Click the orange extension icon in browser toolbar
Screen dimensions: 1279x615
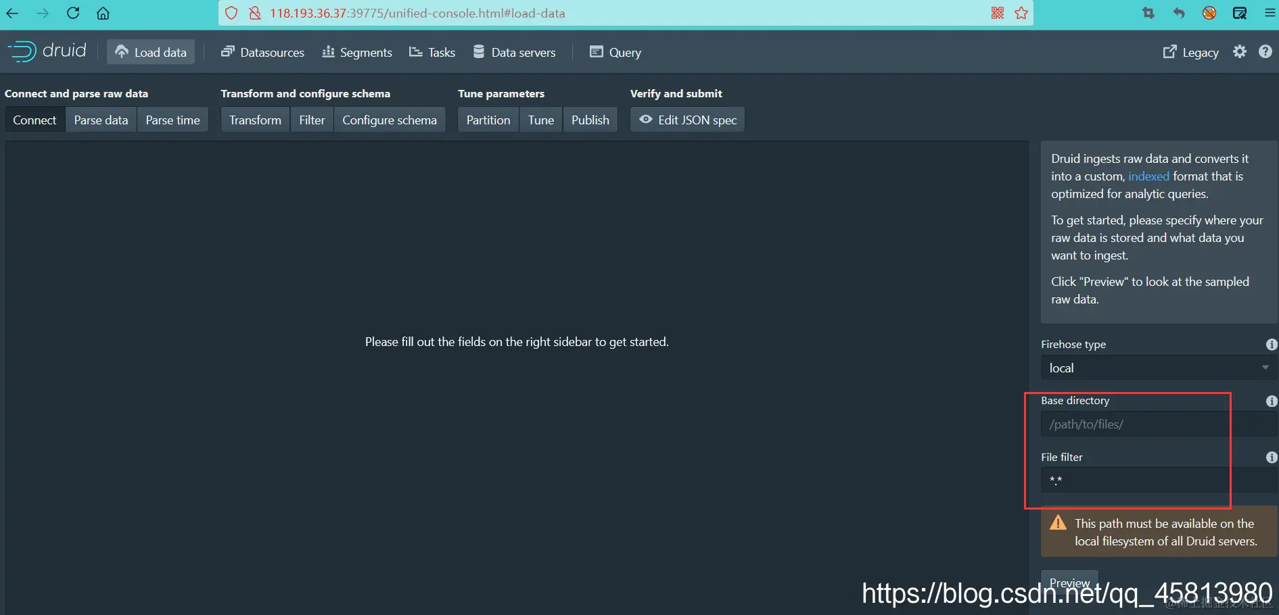(x=1209, y=13)
